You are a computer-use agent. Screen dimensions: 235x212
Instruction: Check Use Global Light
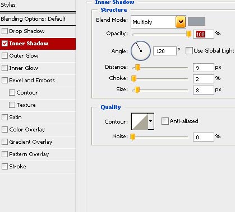[189, 51]
